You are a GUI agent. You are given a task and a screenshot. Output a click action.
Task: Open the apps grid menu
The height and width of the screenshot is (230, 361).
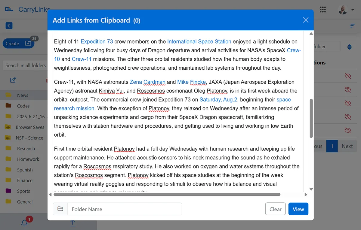(x=323, y=10)
